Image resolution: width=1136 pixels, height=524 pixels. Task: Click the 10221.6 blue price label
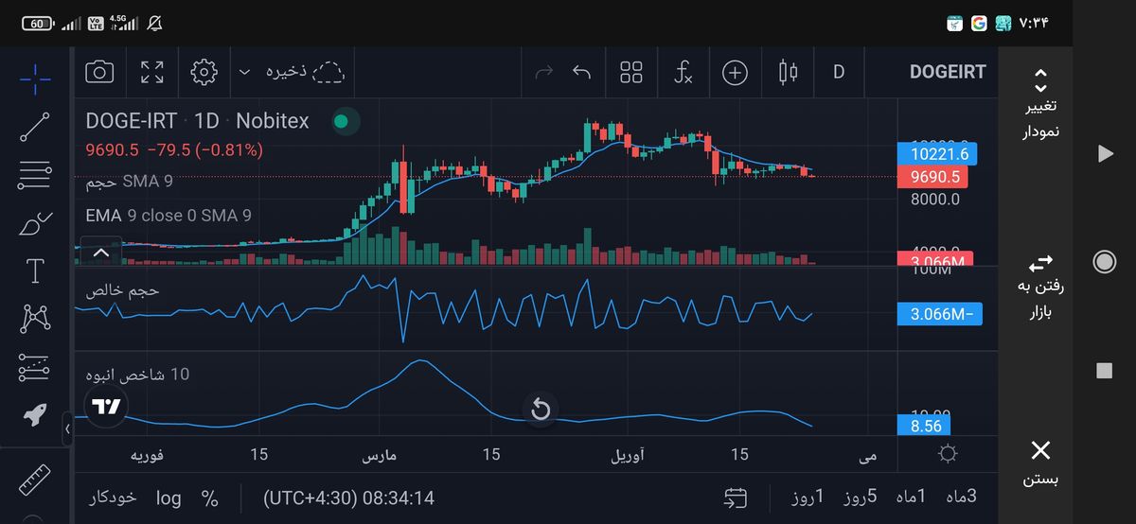tap(939, 154)
